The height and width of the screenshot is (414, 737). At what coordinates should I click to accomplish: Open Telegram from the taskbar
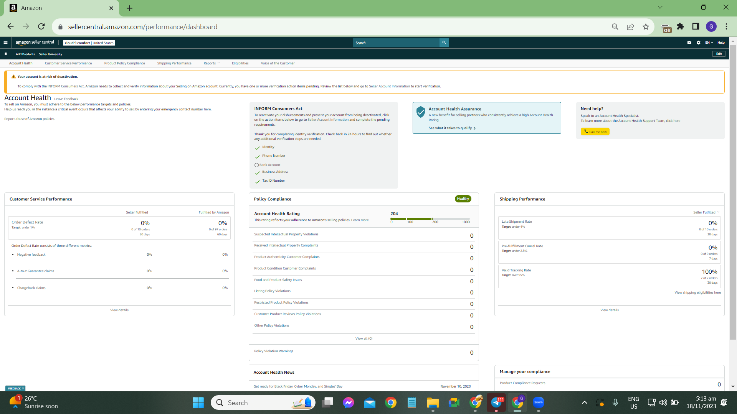pyautogui.click(x=497, y=402)
